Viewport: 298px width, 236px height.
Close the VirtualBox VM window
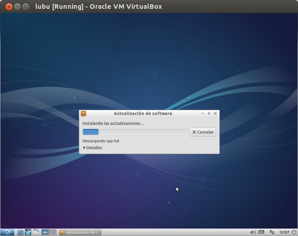pyautogui.click(x=9, y=6)
